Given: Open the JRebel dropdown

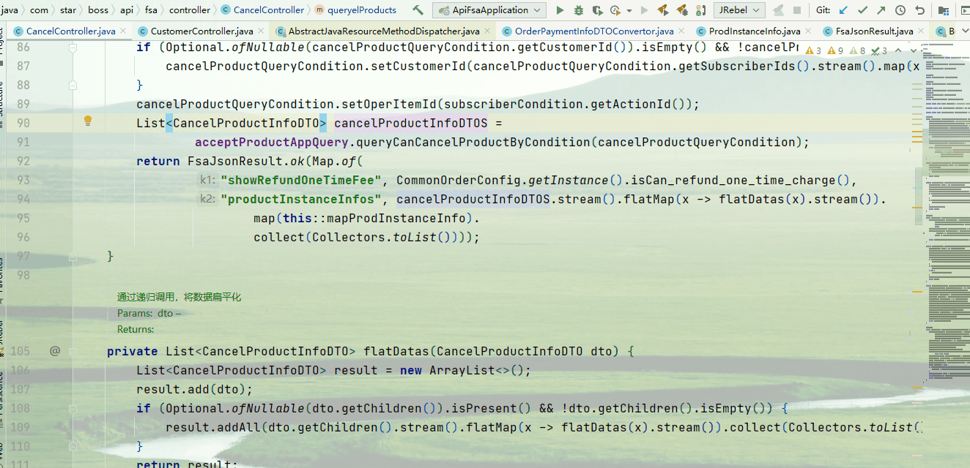Looking at the screenshot, I should click(x=739, y=10).
